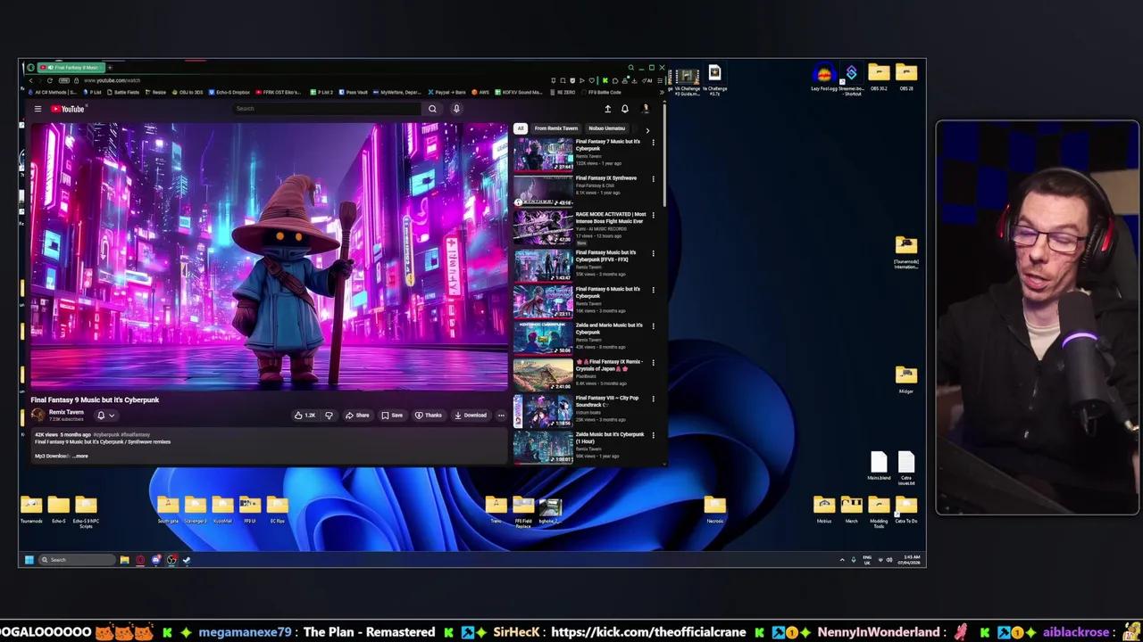Click the Save button under the video
The height and width of the screenshot is (642, 1143).
396,415
